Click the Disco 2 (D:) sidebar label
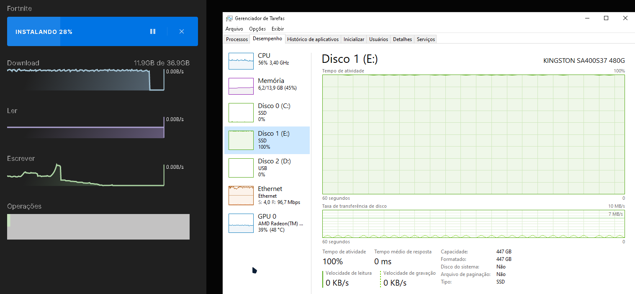 (275, 161)
